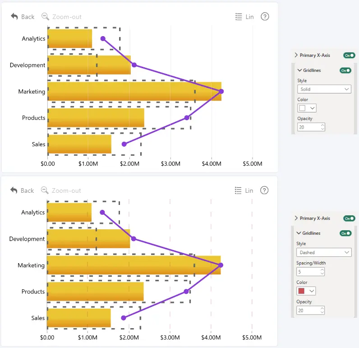The image size is (359, 348).
Task: Select the Products bar in lower chart
Action: (x=96, y=292)
